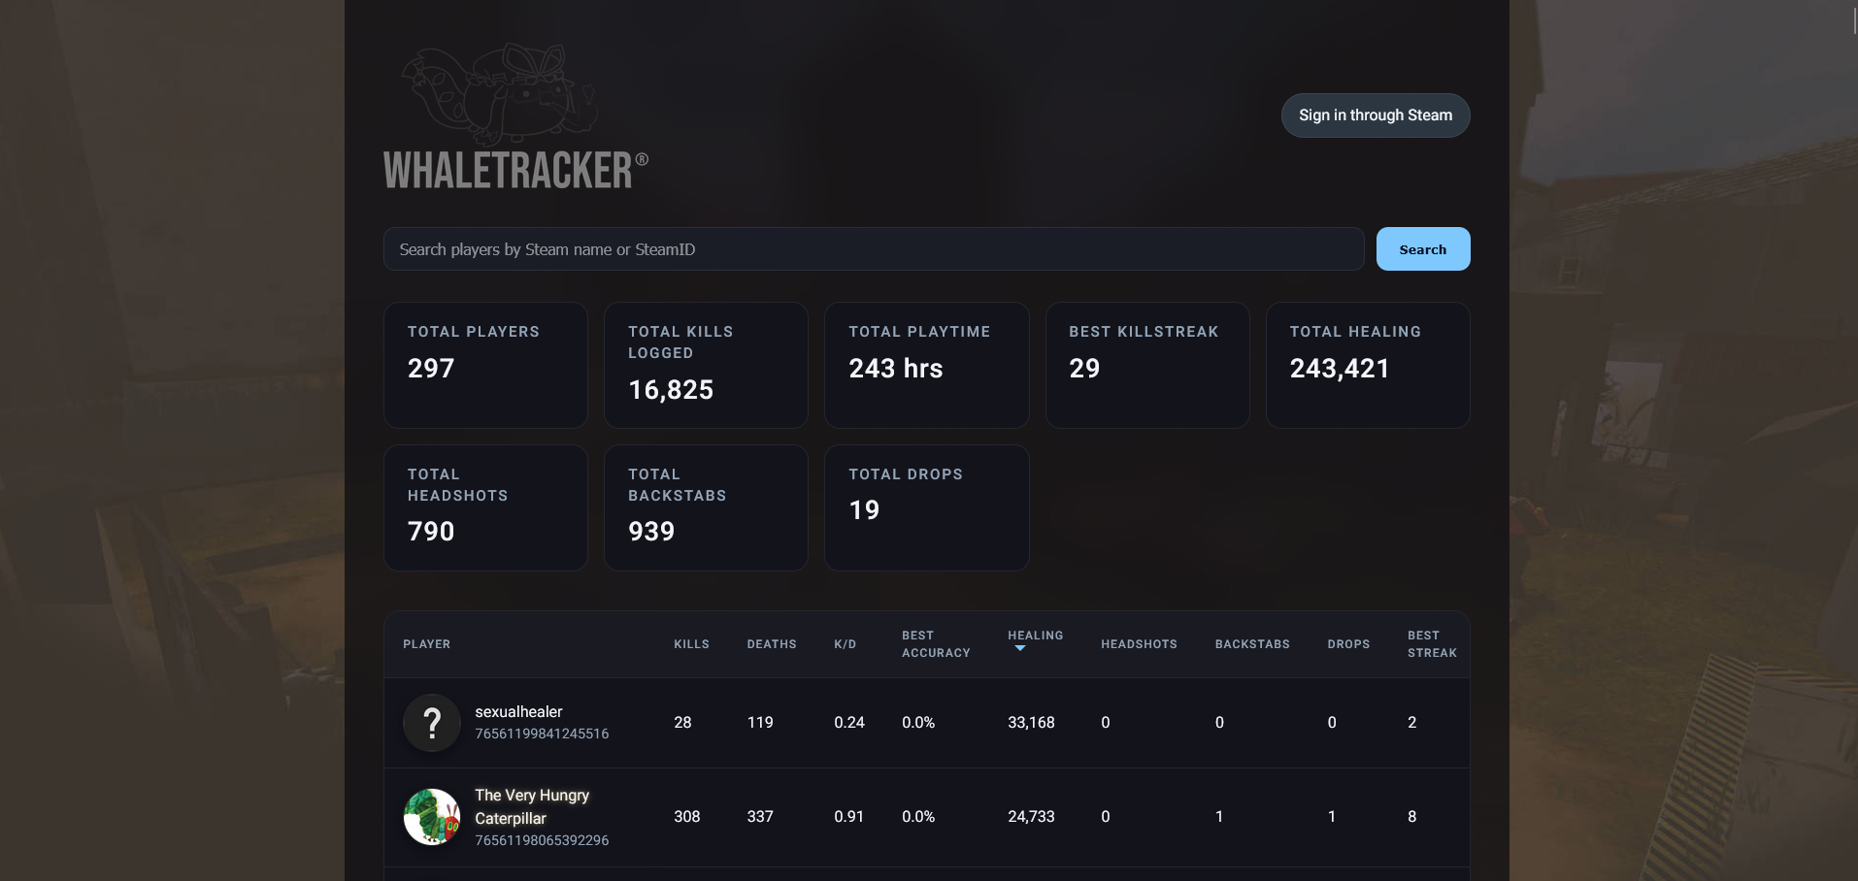The image size is (1858, 881).
Task: Sort table by Kills column
Action: tap(691, 644)
